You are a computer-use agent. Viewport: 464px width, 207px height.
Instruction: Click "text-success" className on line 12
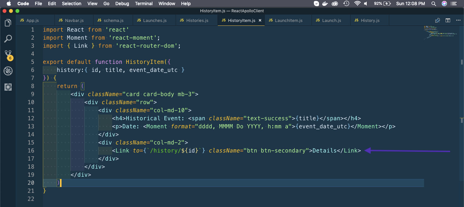coord(268,118)
